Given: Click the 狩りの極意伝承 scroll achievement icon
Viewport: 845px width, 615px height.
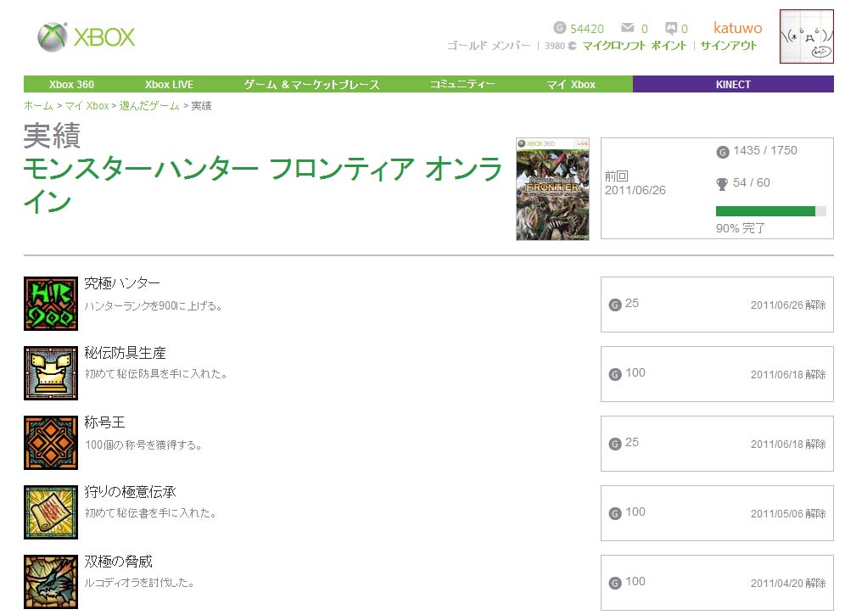Looking at the screenshot, I should [51, 512].
